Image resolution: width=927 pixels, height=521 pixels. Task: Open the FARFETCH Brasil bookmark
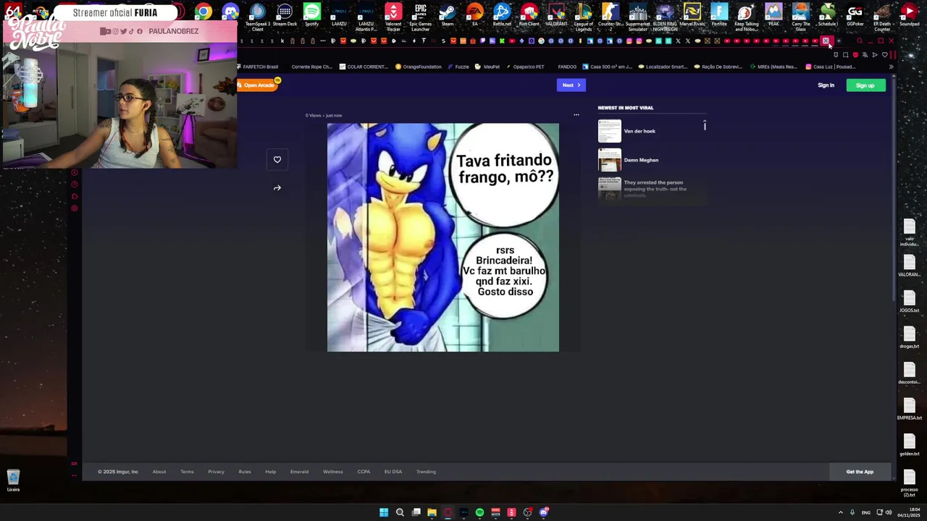click(x=258, y=67)
